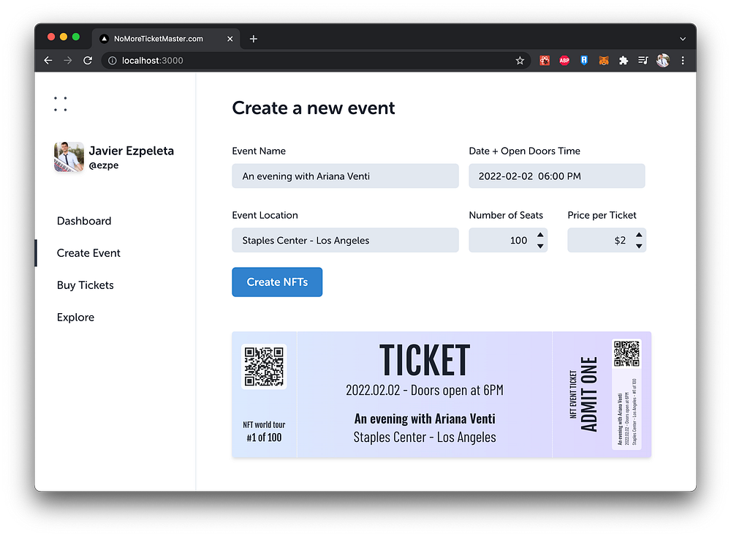The width and height of the screenshot is (731, 537).
Task: Click the Create NFTs button
Action: (277, 282)
